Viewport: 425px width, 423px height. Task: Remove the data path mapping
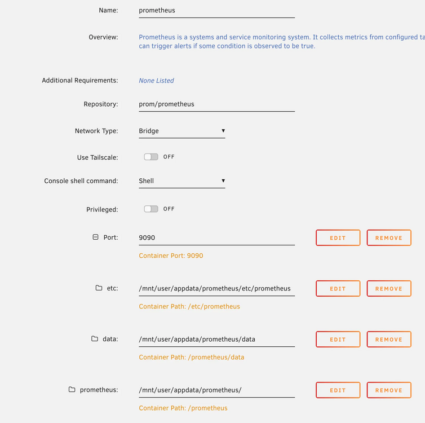(x=389, y=339)
